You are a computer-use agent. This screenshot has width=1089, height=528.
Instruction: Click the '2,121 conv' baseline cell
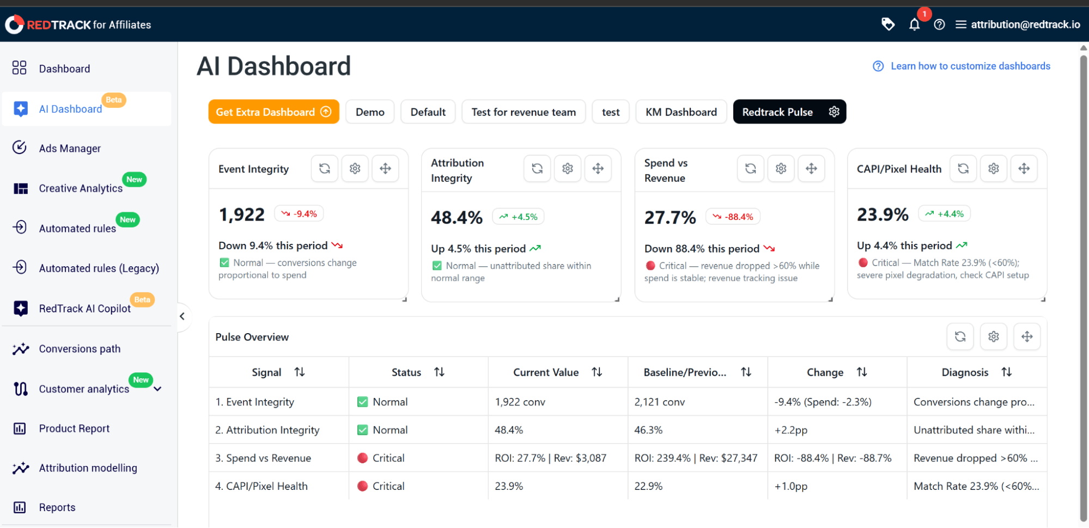698,402
